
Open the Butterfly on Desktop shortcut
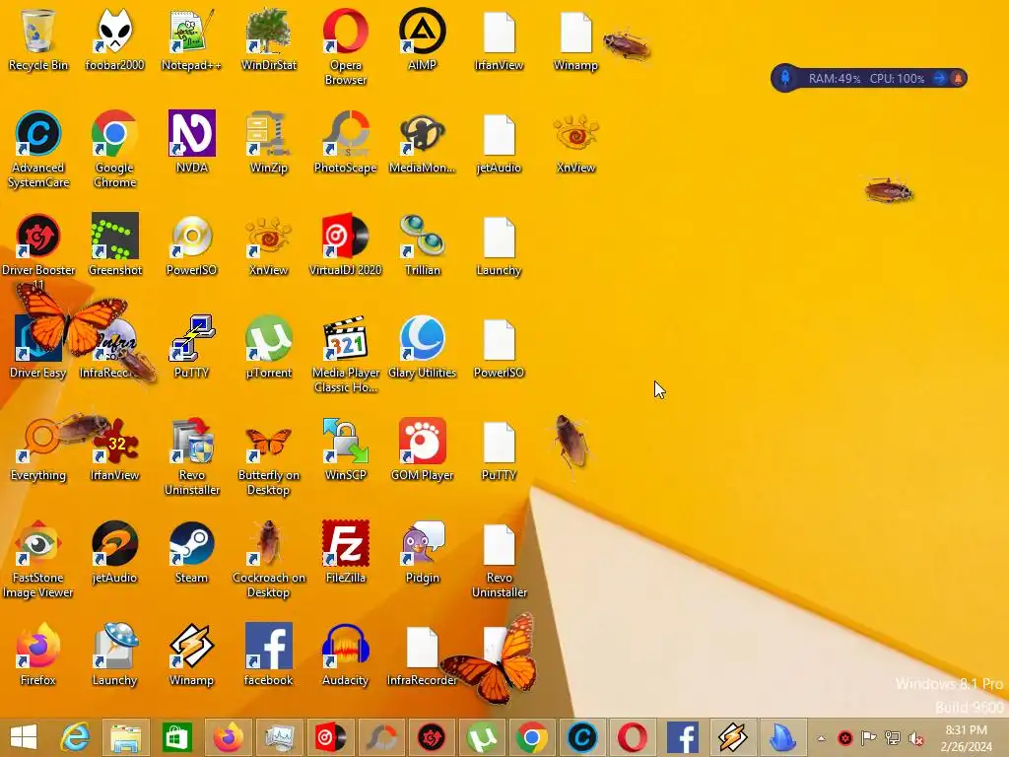pyautogui.click(x=268, y=456)
